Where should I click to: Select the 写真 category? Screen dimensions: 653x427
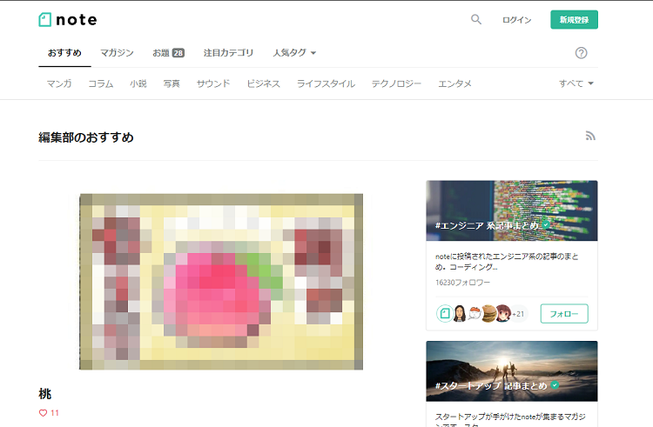[172, 83]
